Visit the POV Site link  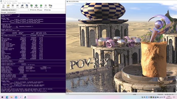pyautogui.click(x=48, y=10)
